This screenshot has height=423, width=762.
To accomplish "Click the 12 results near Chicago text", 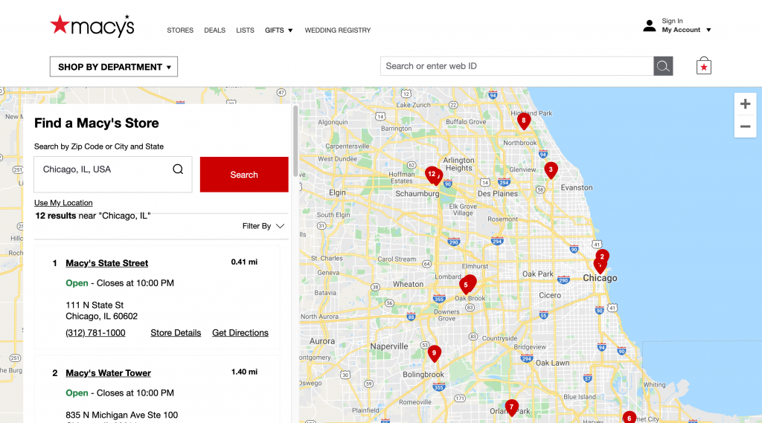I will 93,216.
